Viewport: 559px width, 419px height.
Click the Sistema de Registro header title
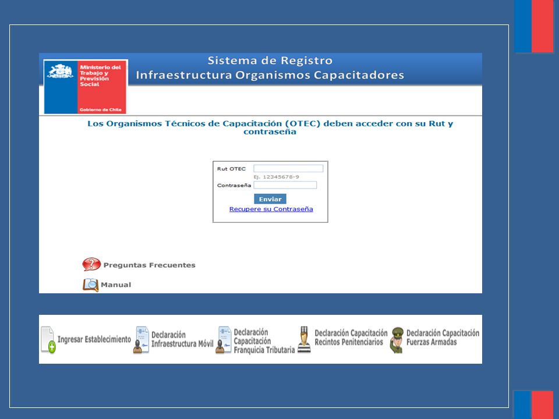(x=270, y=61)
